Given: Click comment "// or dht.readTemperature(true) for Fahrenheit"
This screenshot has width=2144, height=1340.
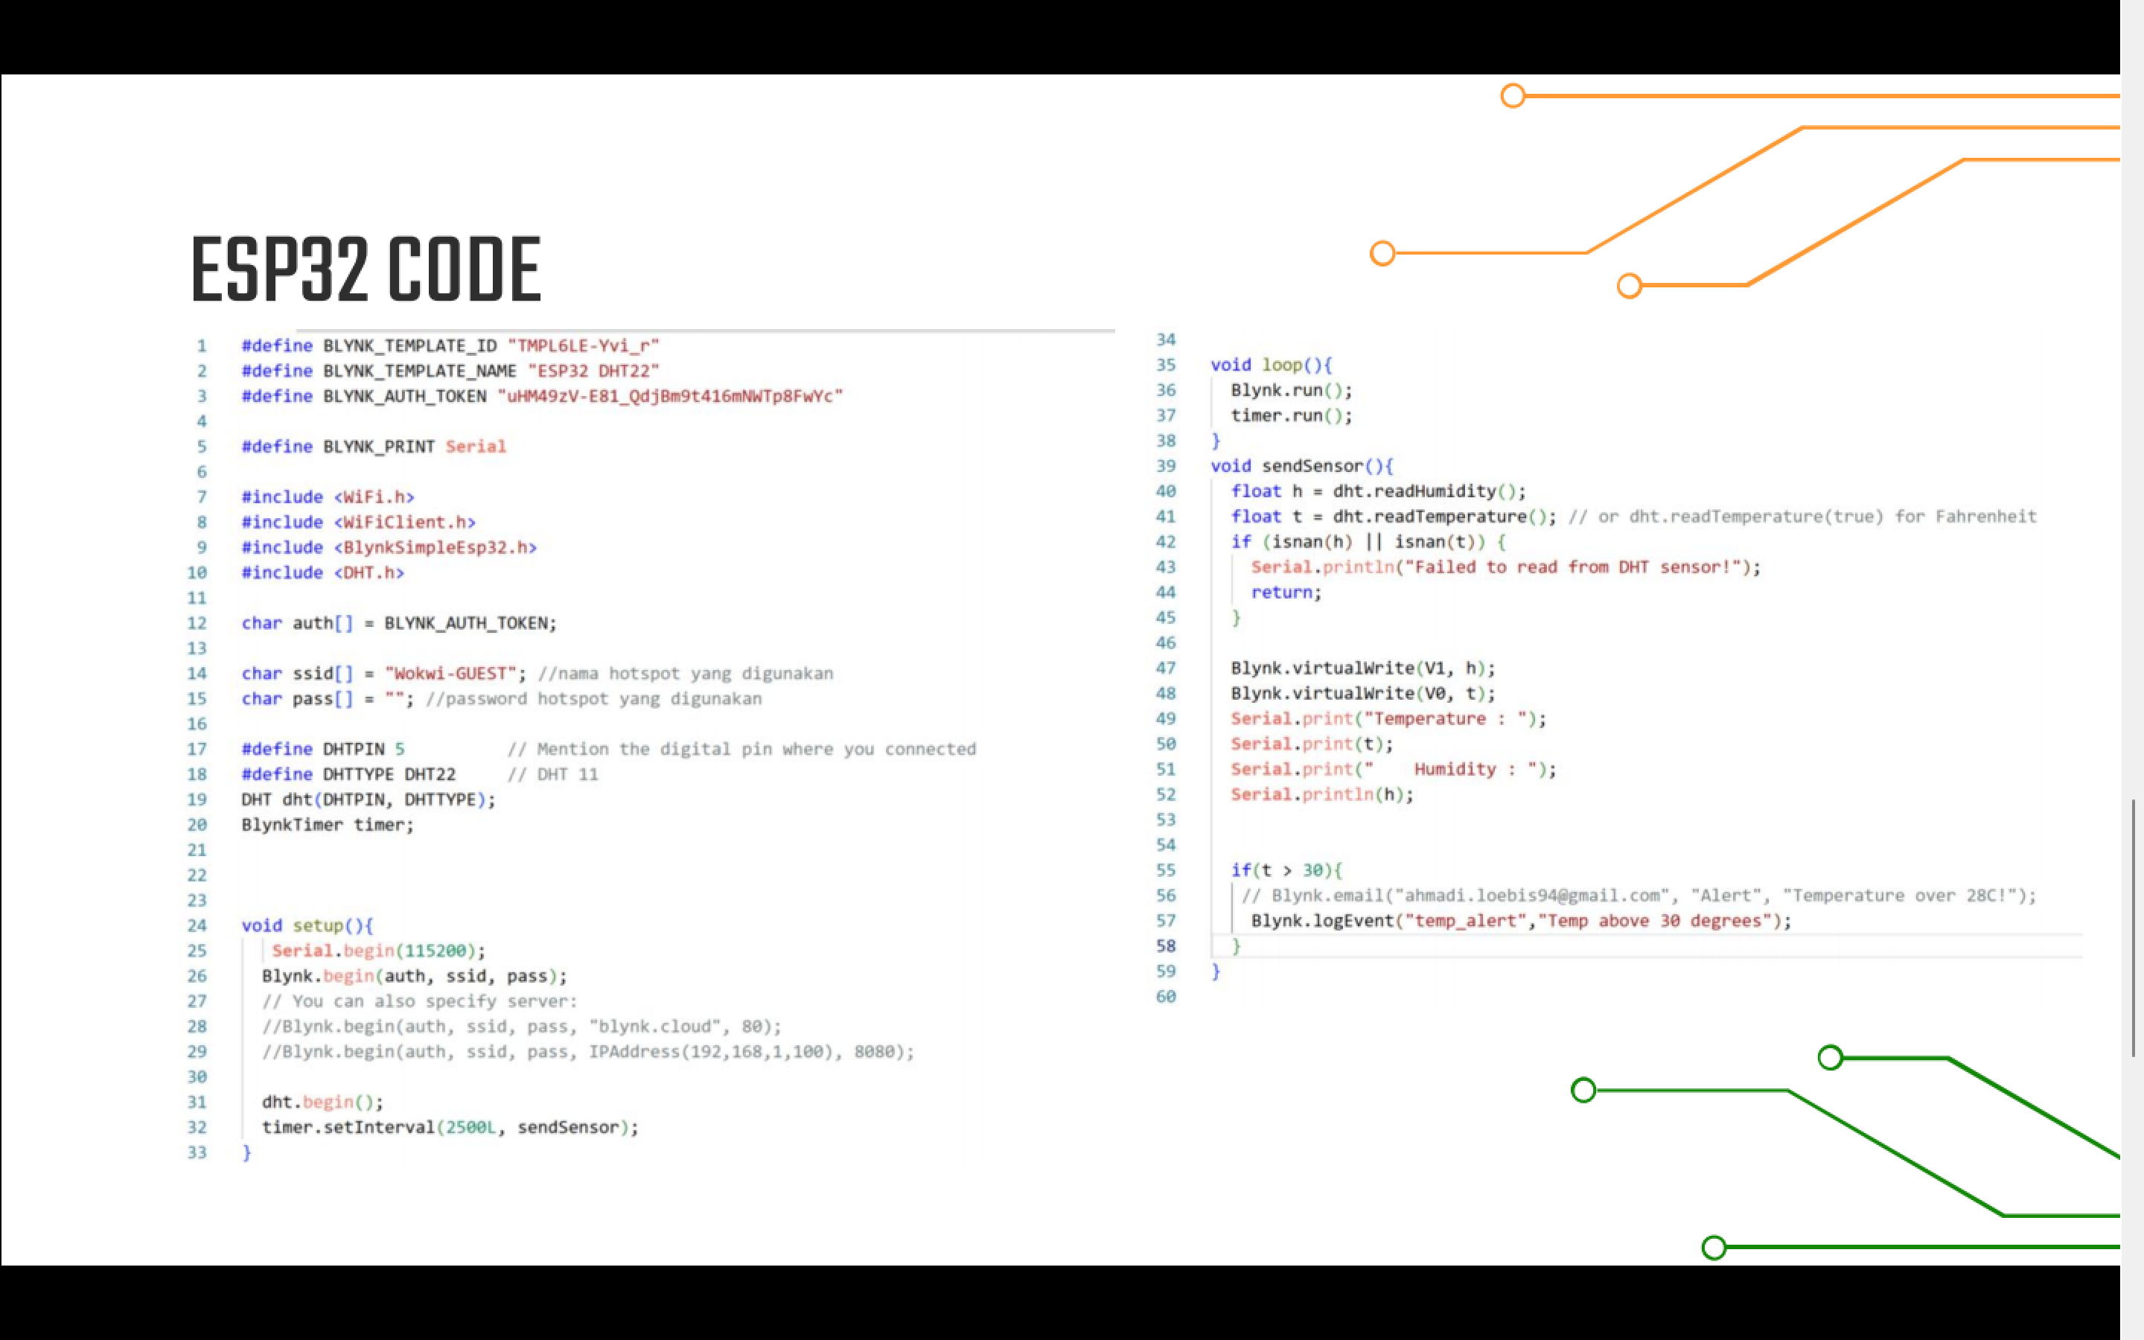Looking at the screenshot, I should (x=1803, y=517).
